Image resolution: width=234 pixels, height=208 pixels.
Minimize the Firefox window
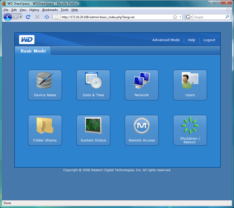coord(211,3)
